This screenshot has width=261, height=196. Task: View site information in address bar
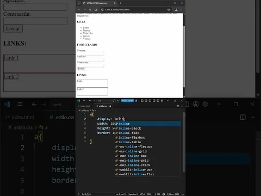[x=102, y=10]
